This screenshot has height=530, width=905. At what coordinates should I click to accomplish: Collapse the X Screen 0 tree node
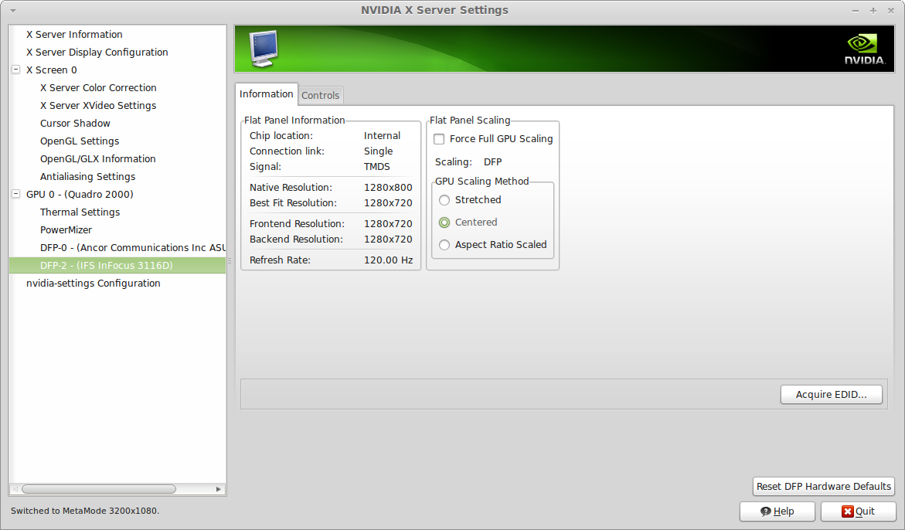pos(16,70)
